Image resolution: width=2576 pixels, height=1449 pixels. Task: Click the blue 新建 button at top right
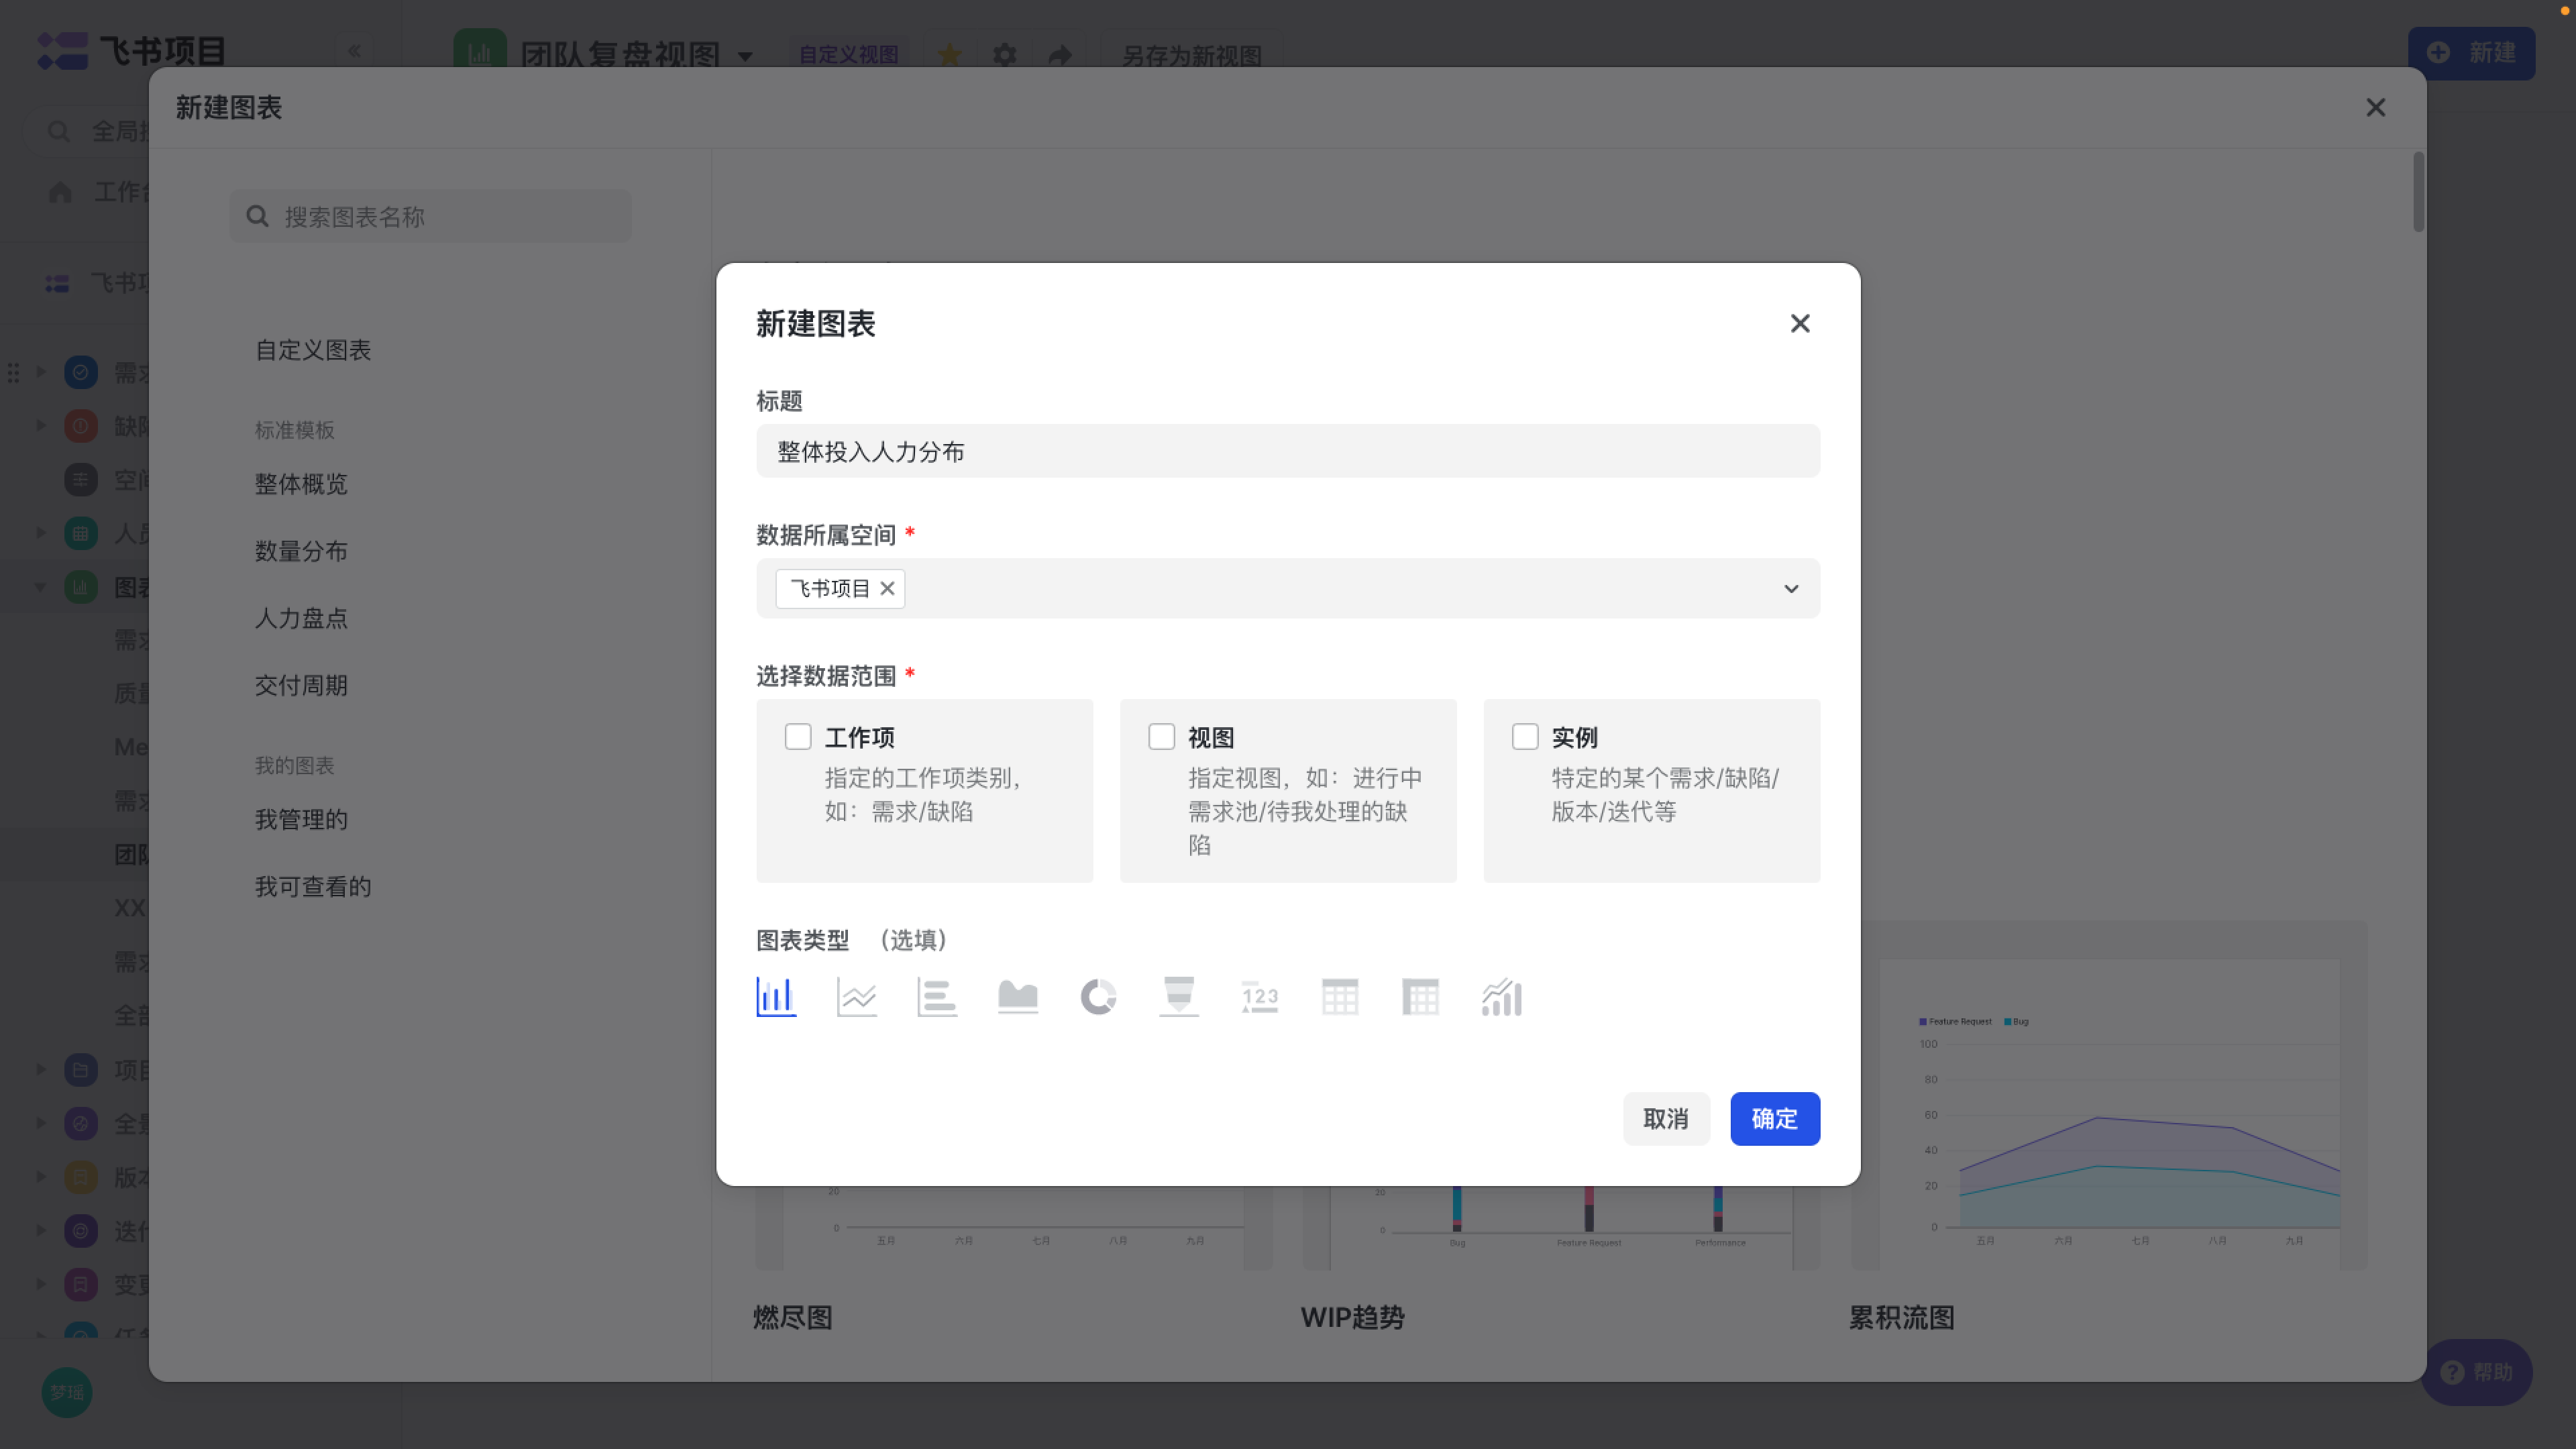2472,53
